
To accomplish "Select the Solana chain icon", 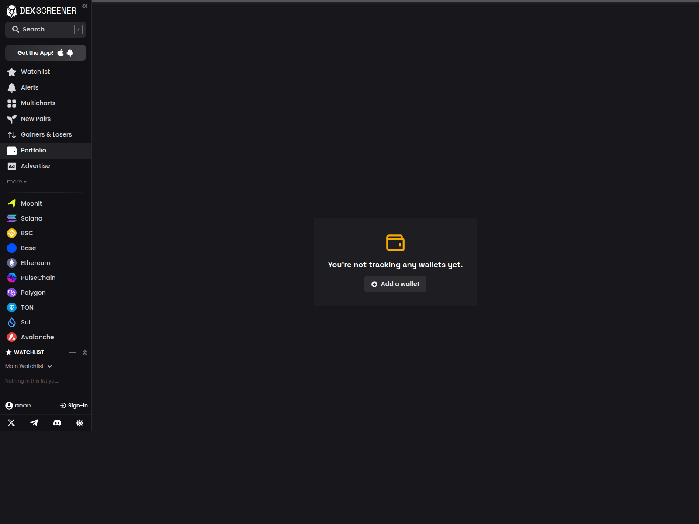I will pyautogui.click(x=11, y=218).
